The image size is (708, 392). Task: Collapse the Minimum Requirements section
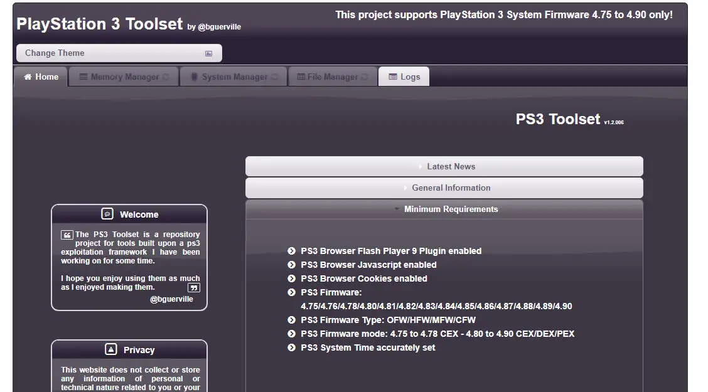[444, 209]
